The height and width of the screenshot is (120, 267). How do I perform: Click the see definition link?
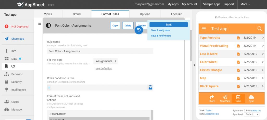click(104, 68)
